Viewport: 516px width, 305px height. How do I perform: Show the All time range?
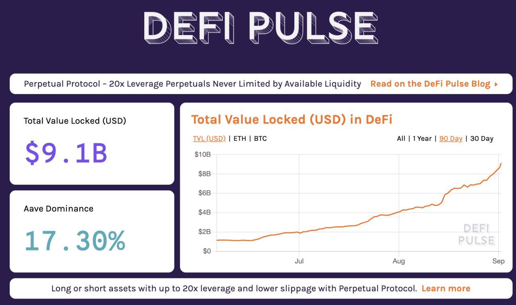pos(401,138)
